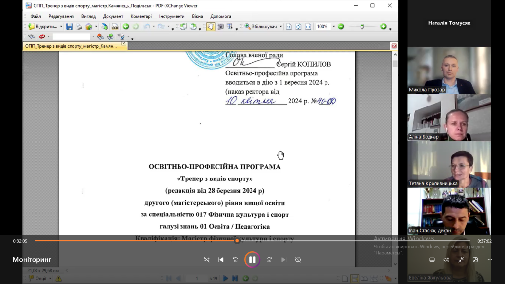The height and width of the screenshot is (284, 505).
Task: Toggle shuffle in the video player
Action: click(x=206, y=260)
